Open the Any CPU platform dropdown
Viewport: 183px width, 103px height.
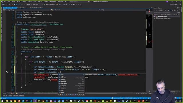38,5
